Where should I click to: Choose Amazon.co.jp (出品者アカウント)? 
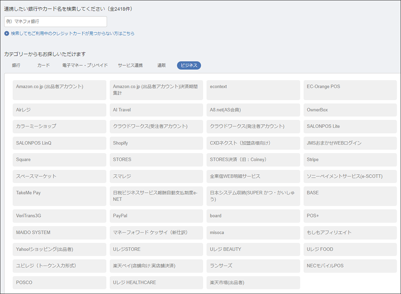59,90
